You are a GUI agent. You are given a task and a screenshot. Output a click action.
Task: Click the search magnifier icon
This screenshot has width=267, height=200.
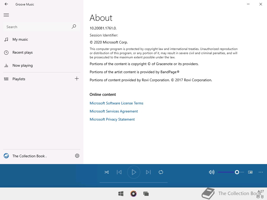[x=74, y=27]
